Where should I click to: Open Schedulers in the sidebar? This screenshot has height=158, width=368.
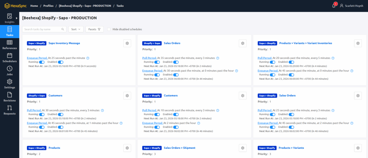tap(10, 58)
